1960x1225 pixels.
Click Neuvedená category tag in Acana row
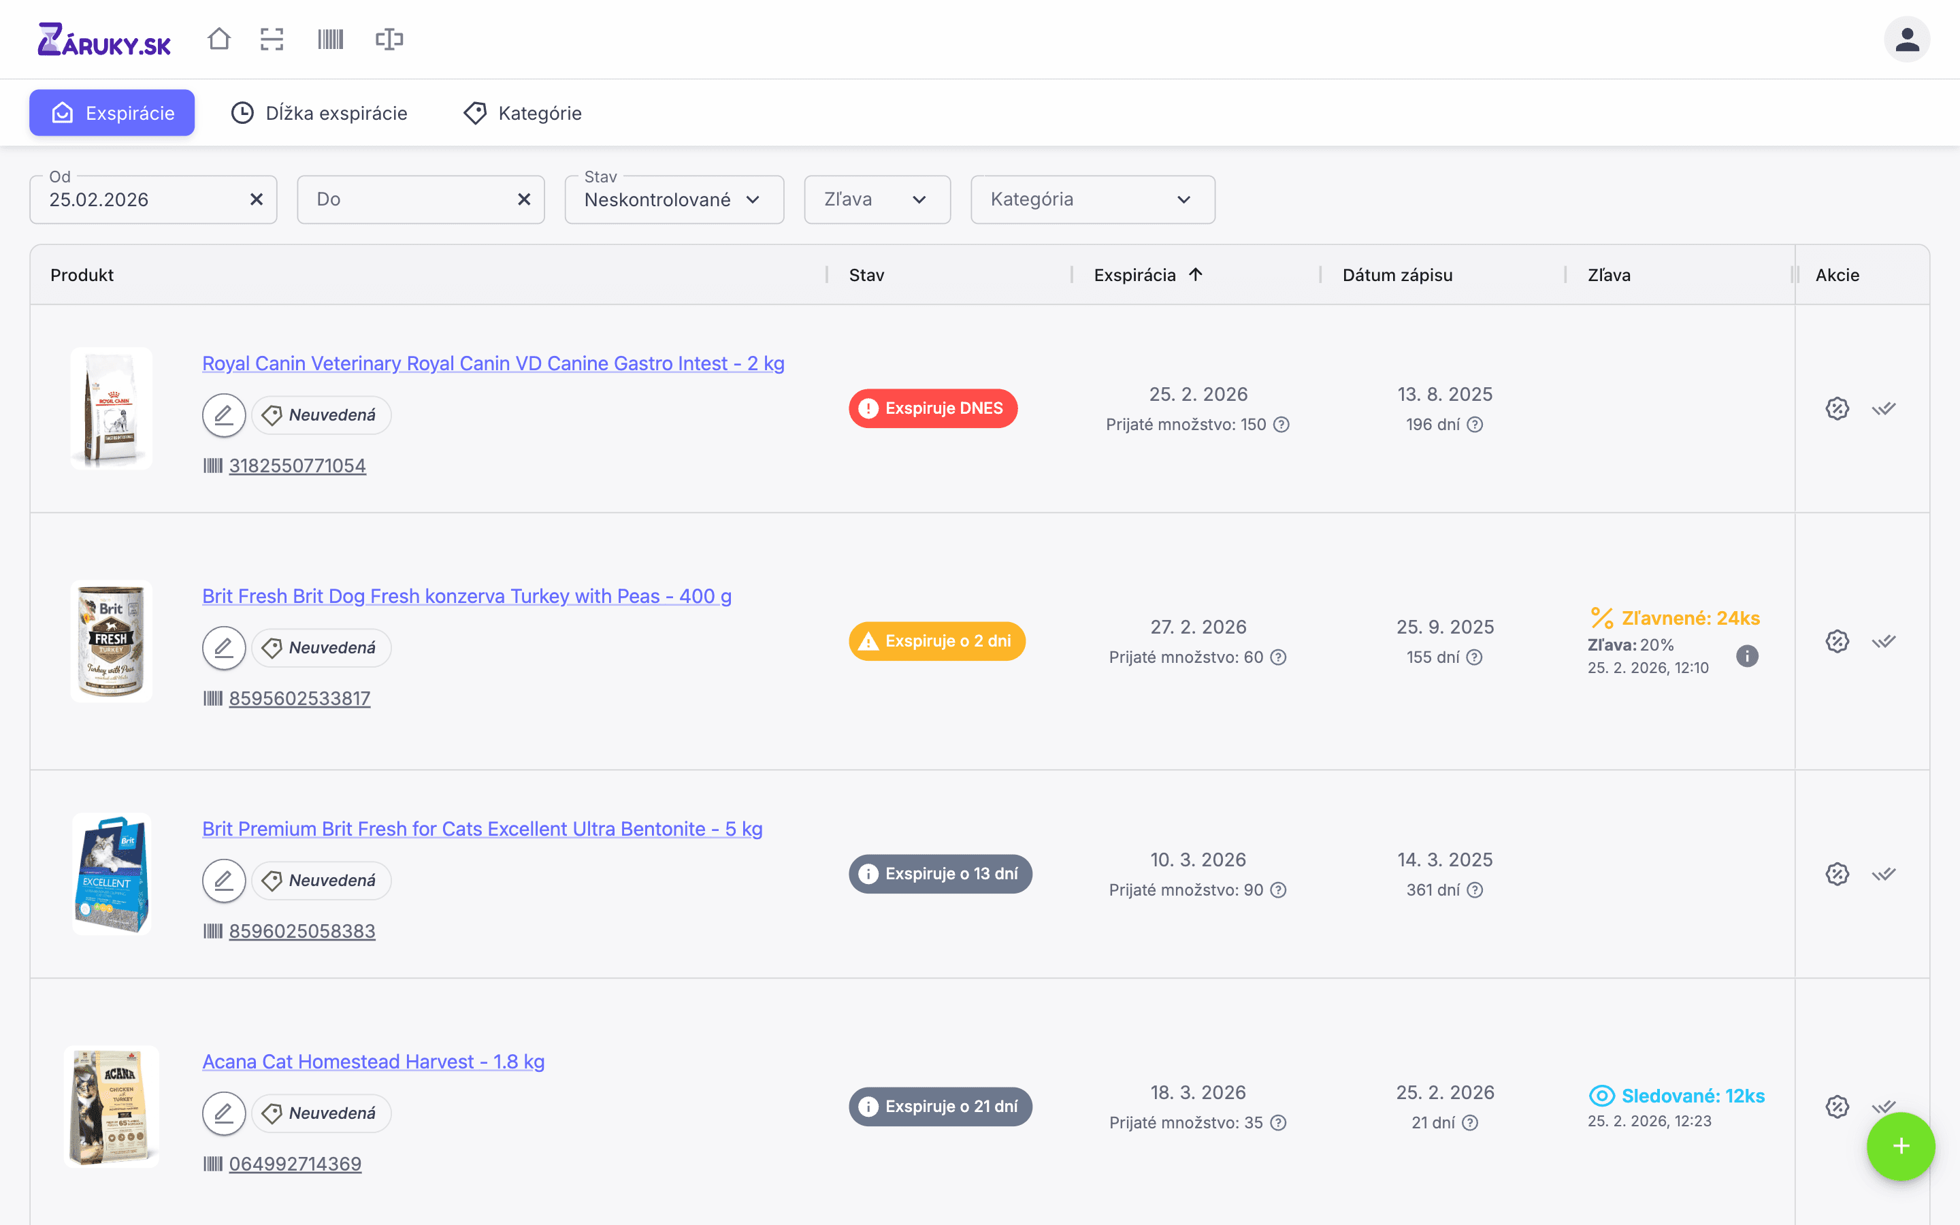pos(321,1113)
